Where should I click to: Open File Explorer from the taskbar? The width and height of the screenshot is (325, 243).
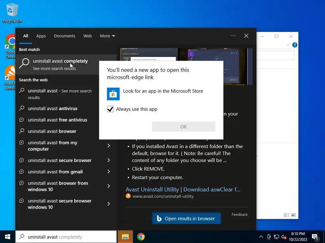(125, 237)
